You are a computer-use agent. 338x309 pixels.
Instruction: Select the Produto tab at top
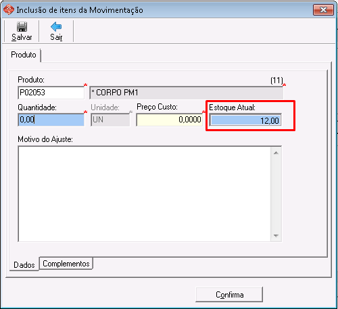click(24, 55)
